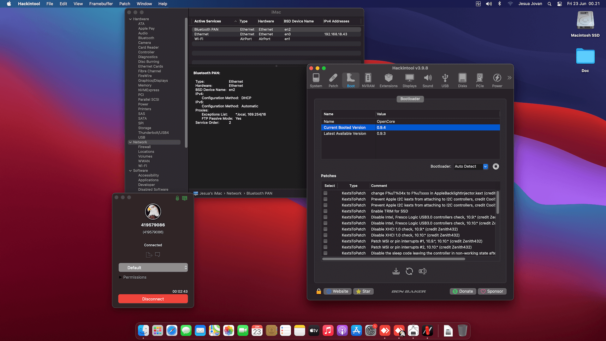Click the Donate button
Image resolution: width=606 pixels, height=341 pixels.
[463, 291]
